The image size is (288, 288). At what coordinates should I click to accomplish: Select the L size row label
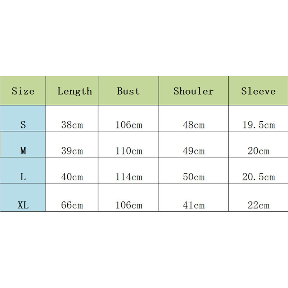click(x=23, y=177)
